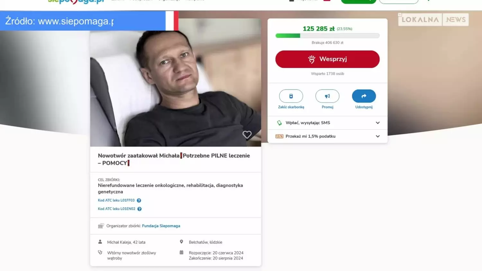Click the fundraiser photo of Michał

pyautogui.click(x=175, y=83)
